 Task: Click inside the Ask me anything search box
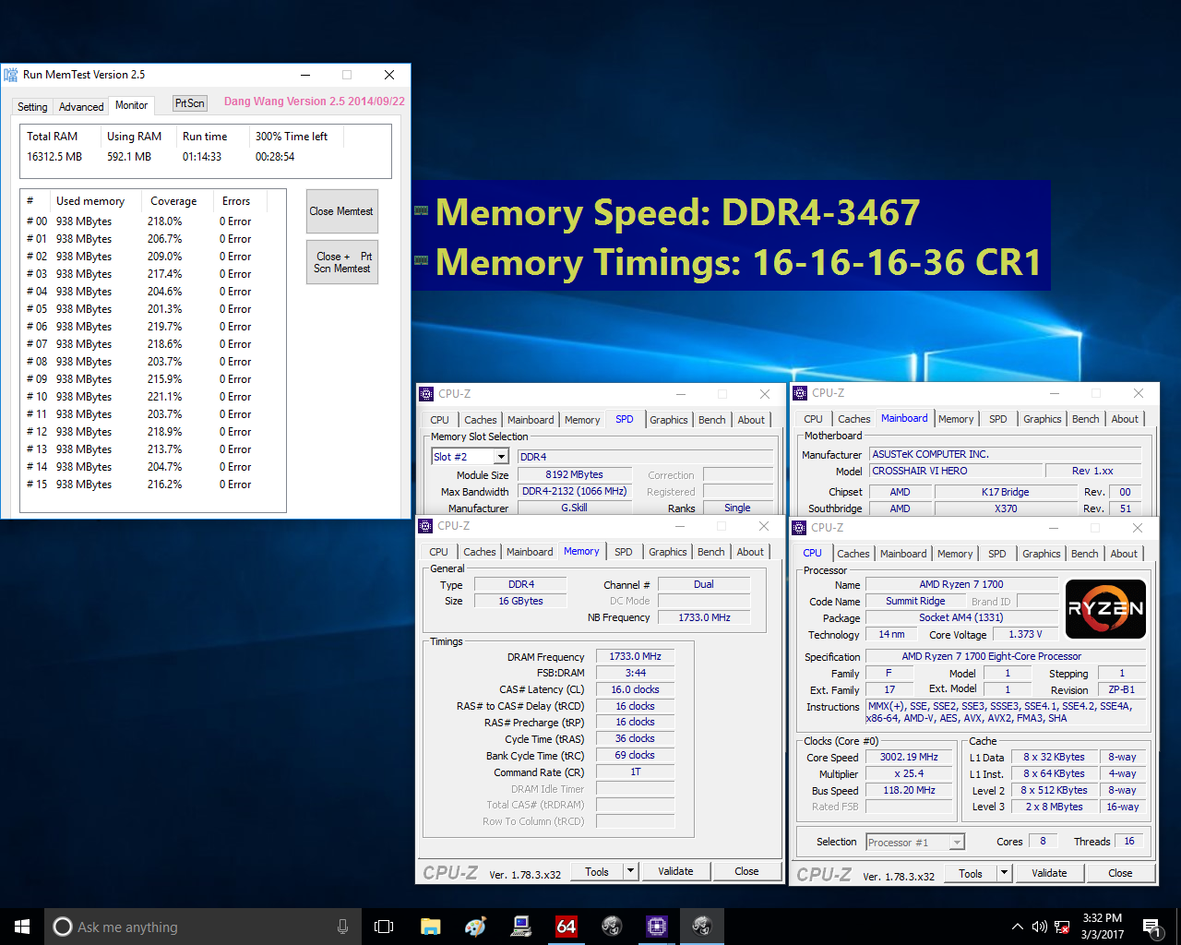point(185,926)
